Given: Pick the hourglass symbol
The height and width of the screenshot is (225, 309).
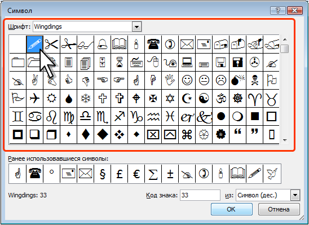Looking at the screenshot, I should tap(119, 63).
